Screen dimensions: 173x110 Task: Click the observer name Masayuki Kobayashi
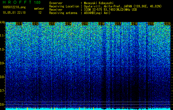[x=99, y=3]
